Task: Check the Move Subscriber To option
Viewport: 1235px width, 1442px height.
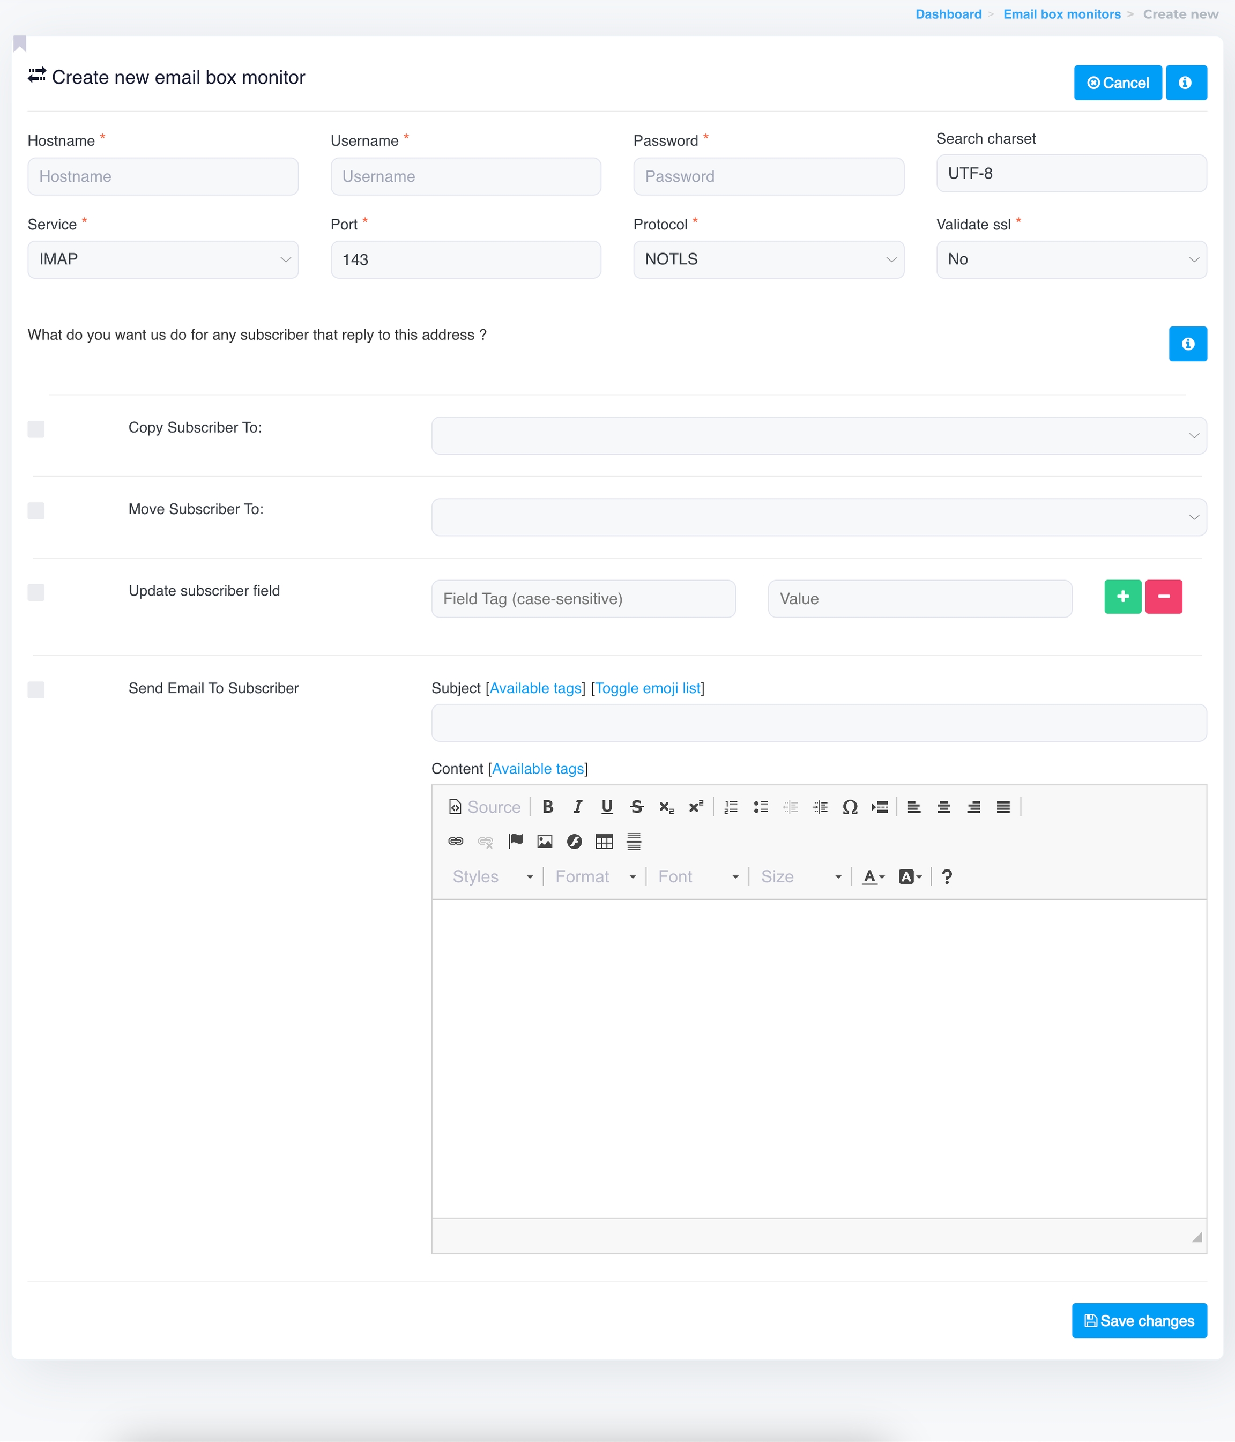Action: tap(36, 510)
